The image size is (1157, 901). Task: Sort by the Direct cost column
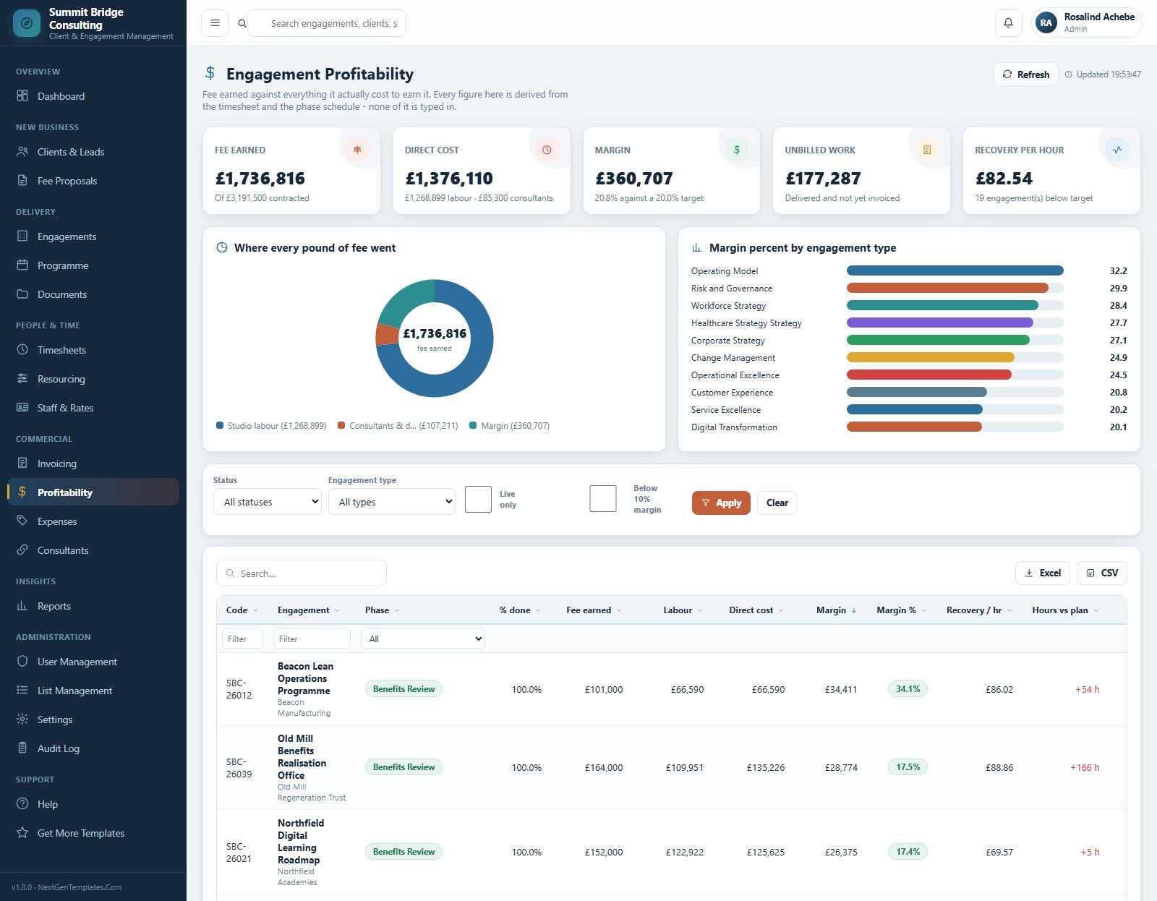tap(756, 610)
